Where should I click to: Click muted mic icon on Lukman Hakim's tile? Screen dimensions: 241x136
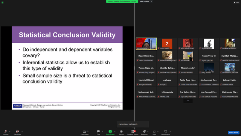(x=221, y=85)
